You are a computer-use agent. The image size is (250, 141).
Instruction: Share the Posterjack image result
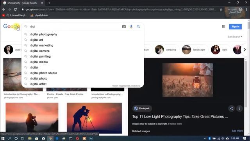click(x=231, y=108)
